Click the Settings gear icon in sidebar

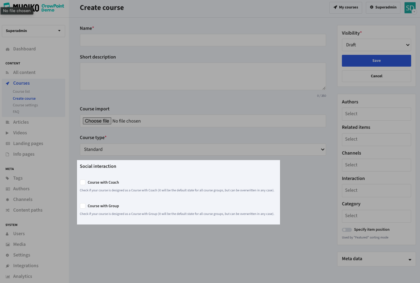coord(7,255)
